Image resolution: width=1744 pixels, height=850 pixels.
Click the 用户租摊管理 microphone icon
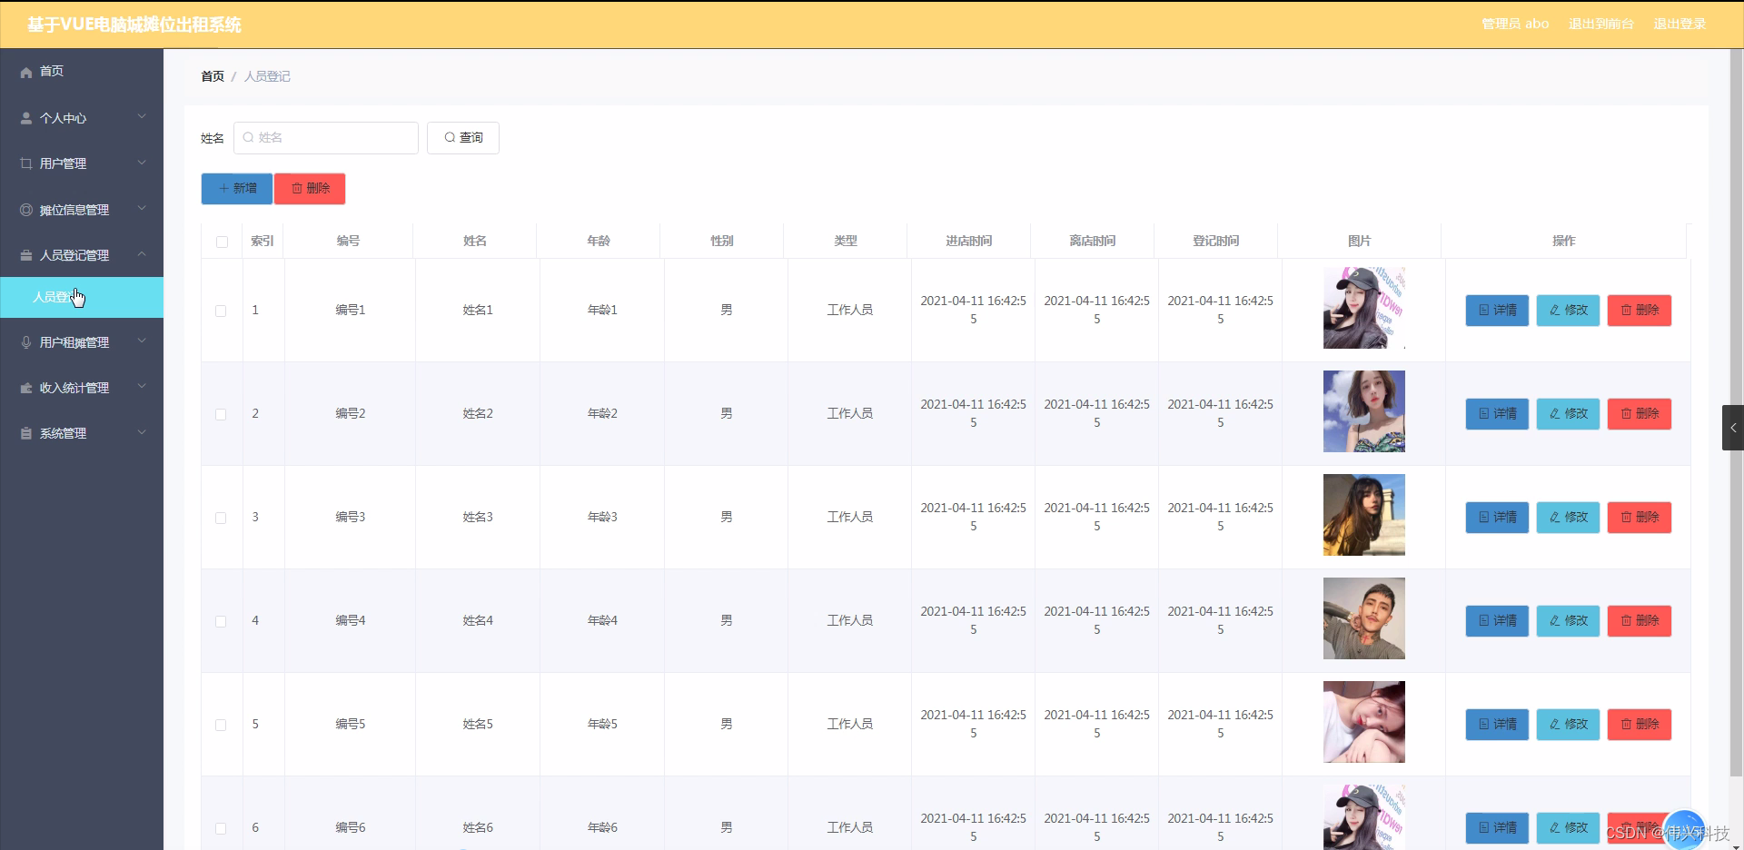click(25, 342)
